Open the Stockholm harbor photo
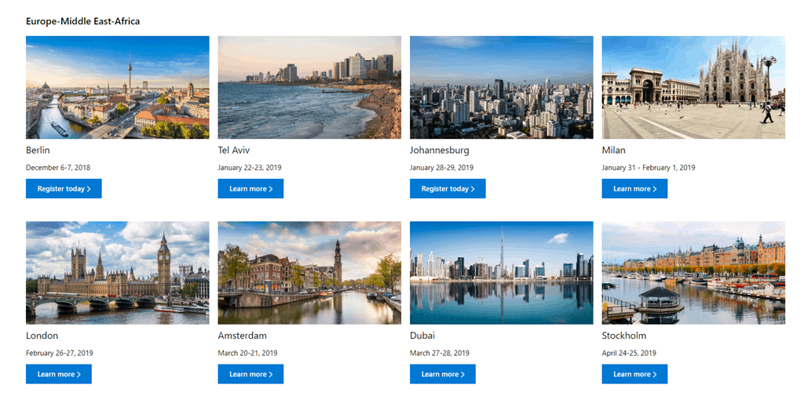This screenshot has width=804, height=403. click(x=693, y=272)
